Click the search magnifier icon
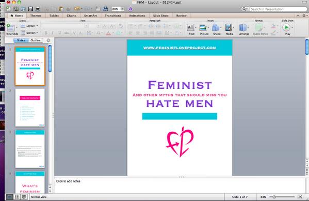Image resolution: width=309 pixels, height=201 pixels. pyautogui.click(x=244, y=9)
